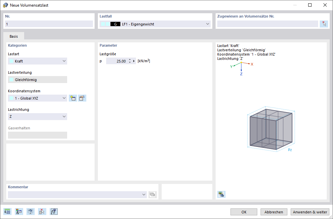Viewport: 333px width, 219px height.
Task: Click the comment library icon
Action: (x=152, y=195)
